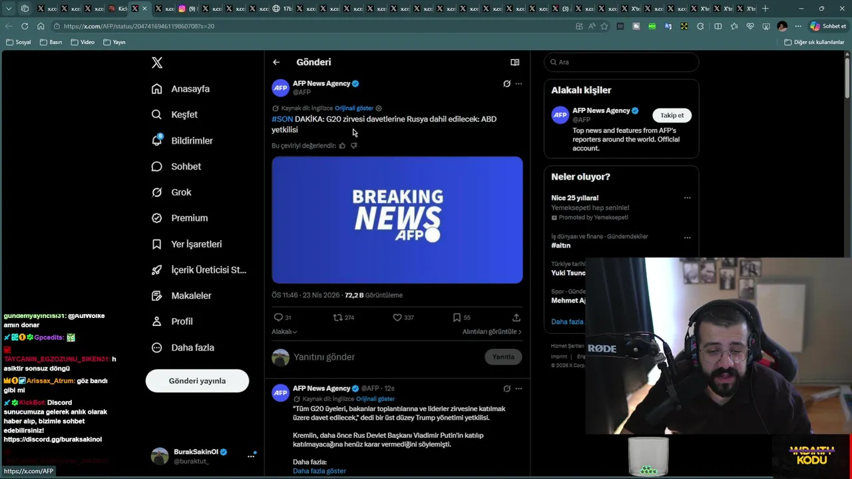Go to Anasayfa in the sidebar
Viewport: 852px width, 479px height.
(x=180, y=88)
